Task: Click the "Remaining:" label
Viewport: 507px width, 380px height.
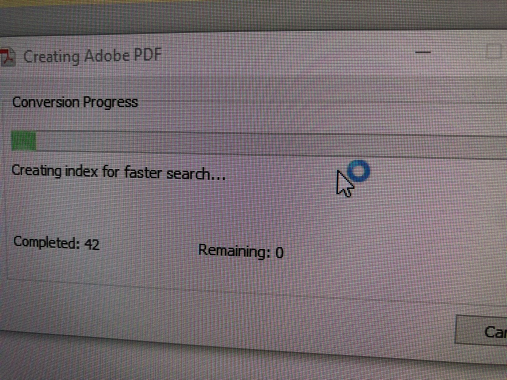Action: tap(234, 251)
